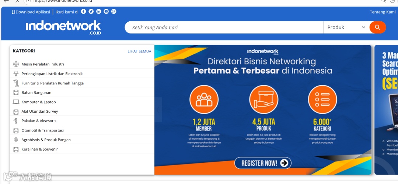Click the 1,2 JUTA MEMBER banner text
398x184 pixels.
(x=204, y=125)
